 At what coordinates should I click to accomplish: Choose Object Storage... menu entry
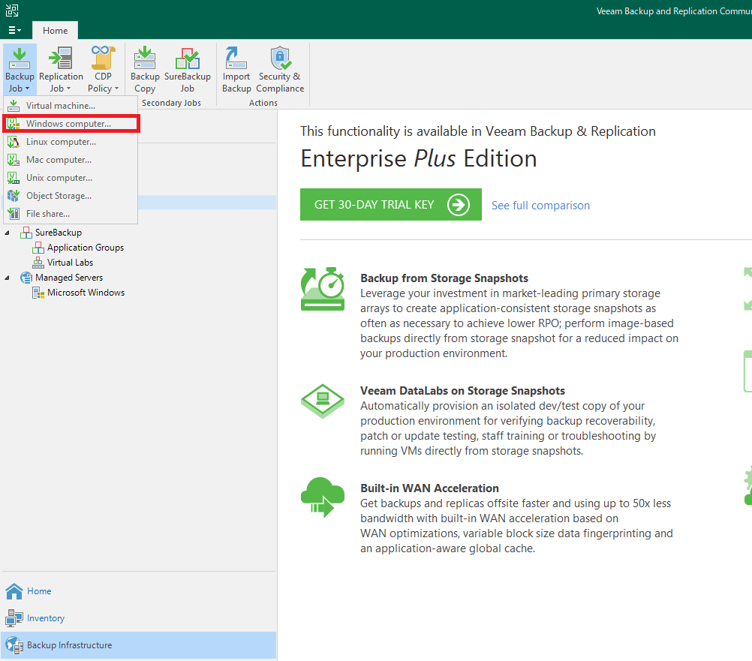(x=71, y=196)
